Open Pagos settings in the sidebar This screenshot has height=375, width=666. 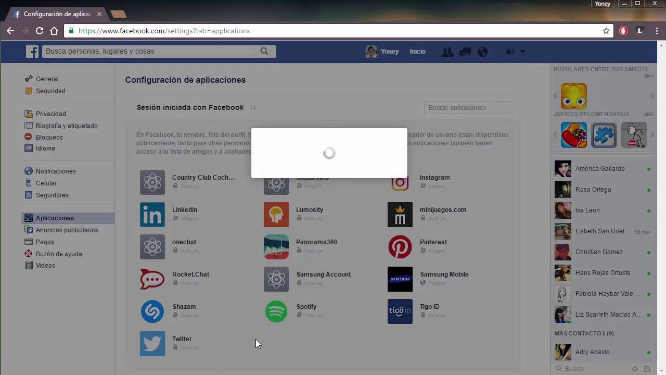45,242
